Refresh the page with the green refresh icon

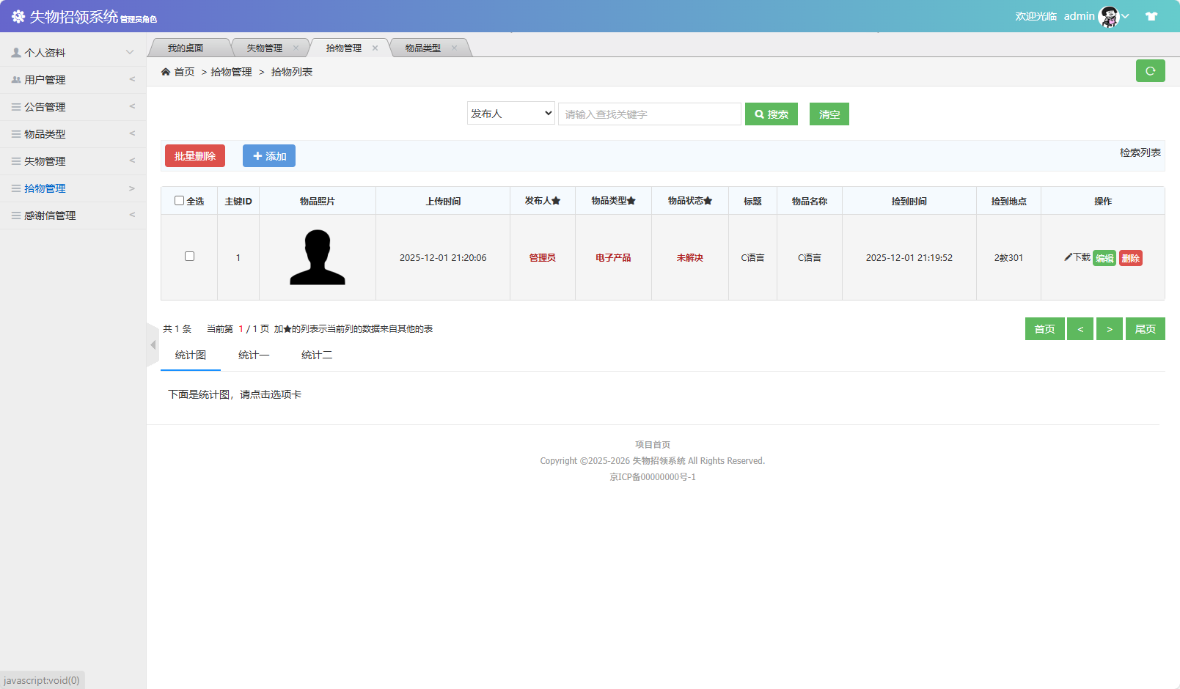pyautogui.click(x=1150, y=70)
